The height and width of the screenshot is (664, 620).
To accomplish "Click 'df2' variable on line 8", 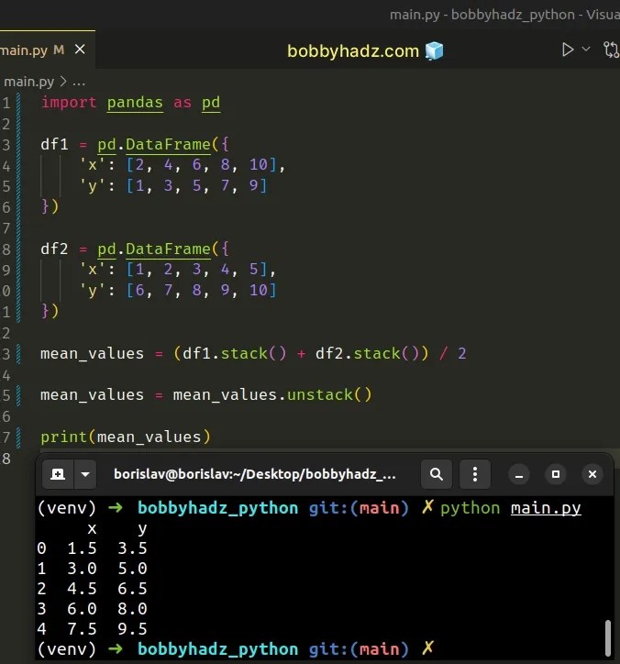I will coord(54,249).
